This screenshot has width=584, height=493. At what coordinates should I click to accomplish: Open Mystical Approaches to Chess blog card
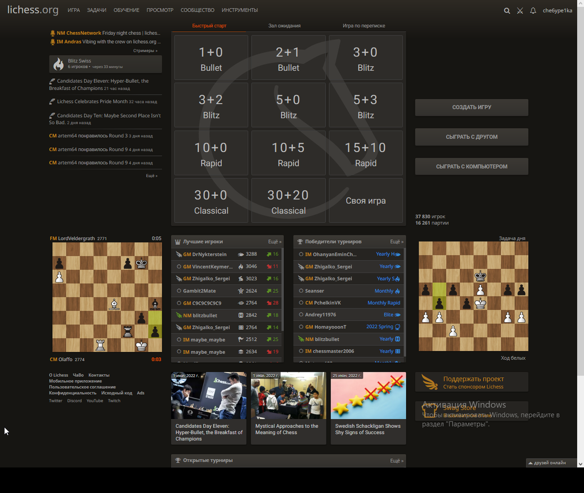(x=289, y=408)
